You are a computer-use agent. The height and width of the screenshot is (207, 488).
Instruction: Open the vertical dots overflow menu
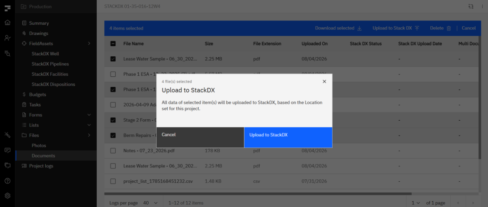482,7
